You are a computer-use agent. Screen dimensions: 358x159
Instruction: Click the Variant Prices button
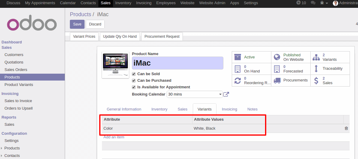click(84, 37)
